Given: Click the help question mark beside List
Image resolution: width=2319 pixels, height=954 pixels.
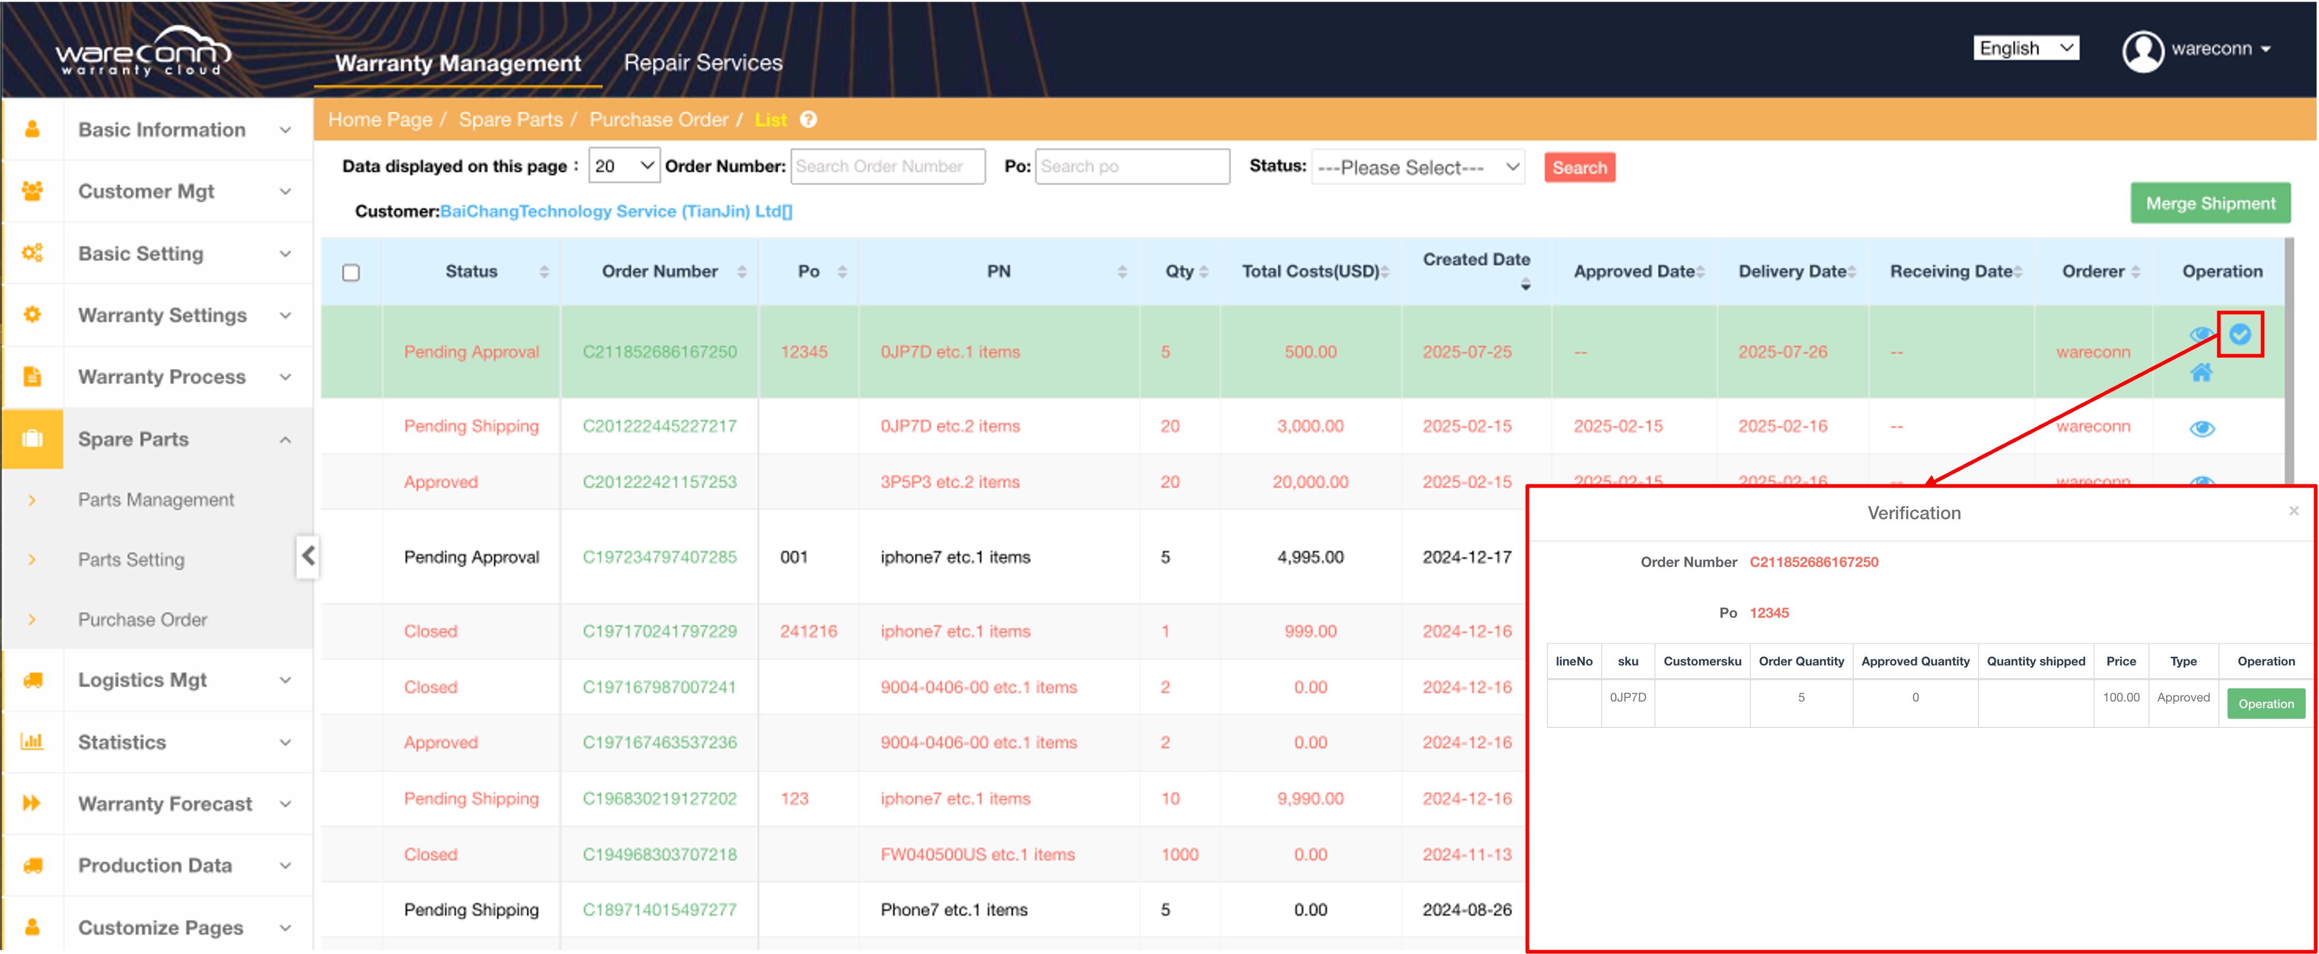Looking at the screenshot, I should point(808,120).
